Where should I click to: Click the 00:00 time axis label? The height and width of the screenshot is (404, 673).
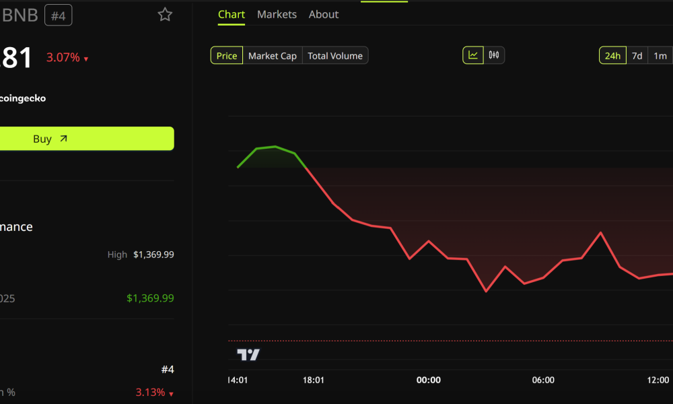coord(428,380)
